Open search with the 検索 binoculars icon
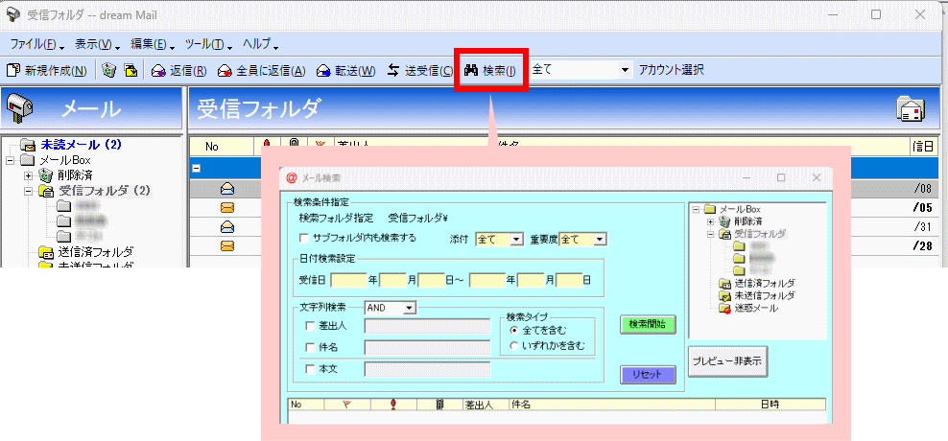Viewport: 948px width, 441px height. 471,70
